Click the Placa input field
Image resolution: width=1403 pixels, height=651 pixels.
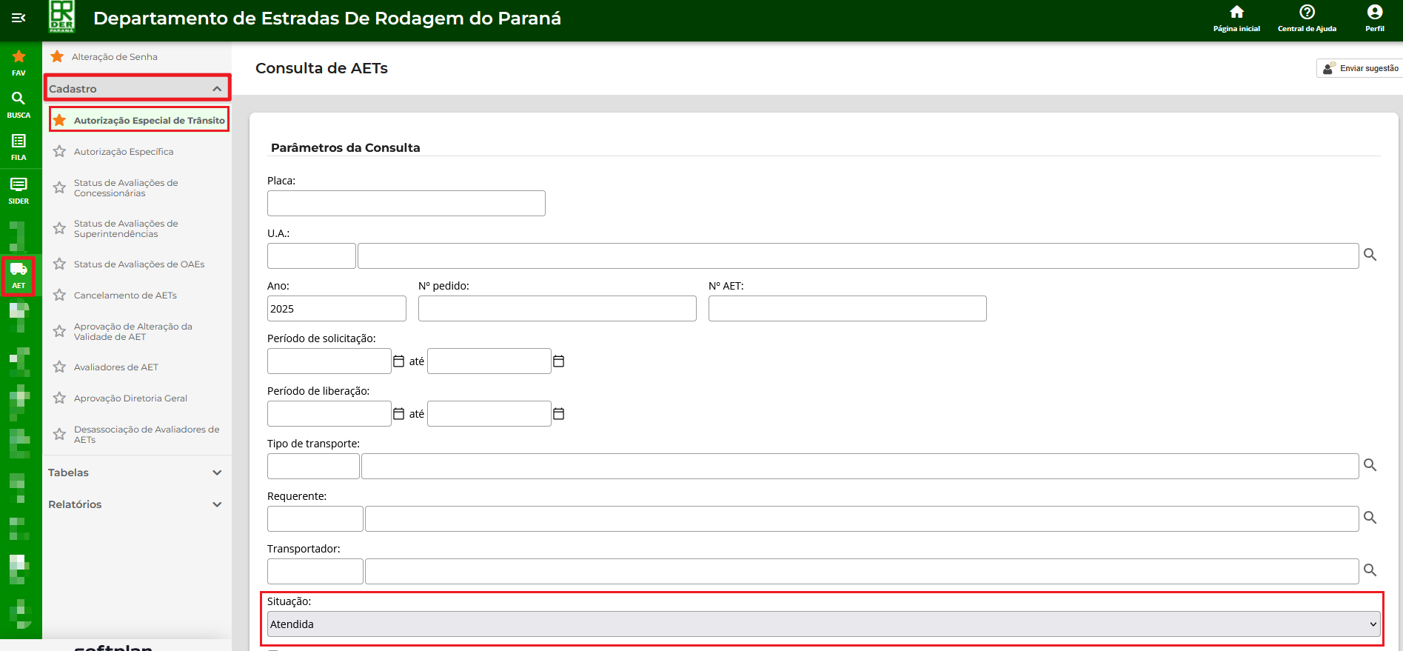click(x=406, y=204)
